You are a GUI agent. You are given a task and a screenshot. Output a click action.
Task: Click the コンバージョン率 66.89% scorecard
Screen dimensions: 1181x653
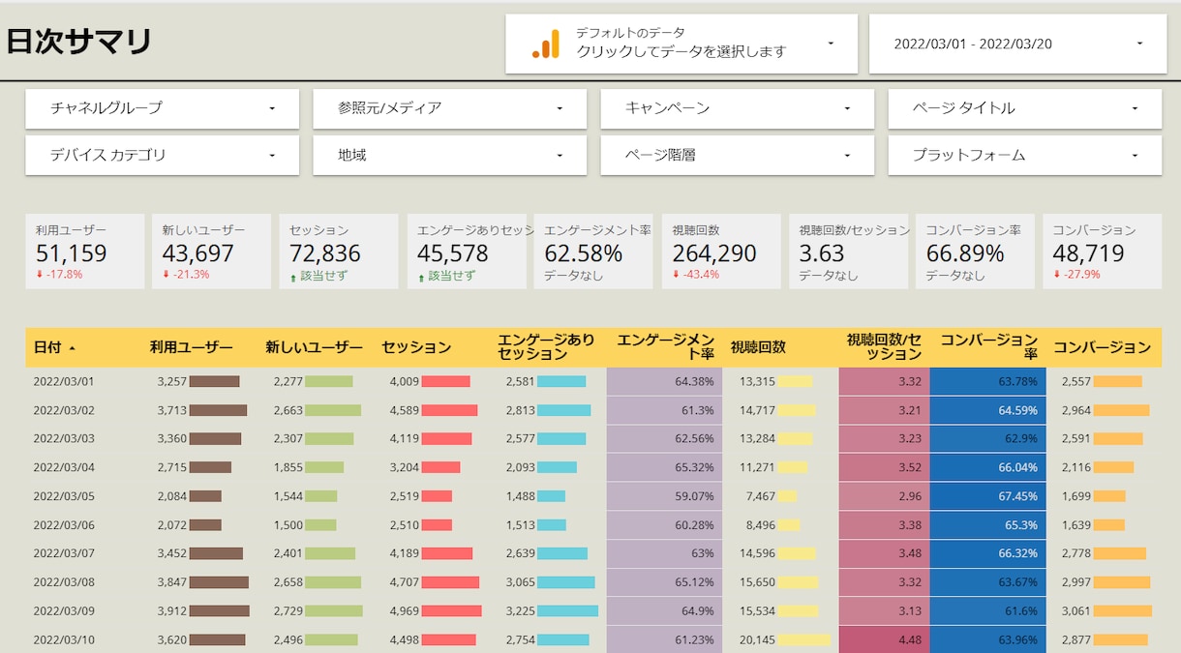tap(976, 252)
